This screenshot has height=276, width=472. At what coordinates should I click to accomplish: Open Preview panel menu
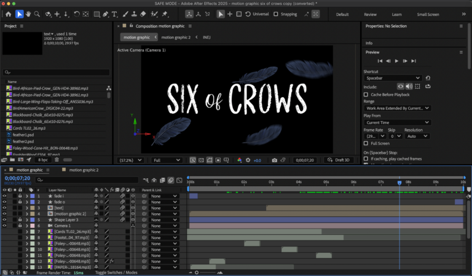(x=461, y=52)
